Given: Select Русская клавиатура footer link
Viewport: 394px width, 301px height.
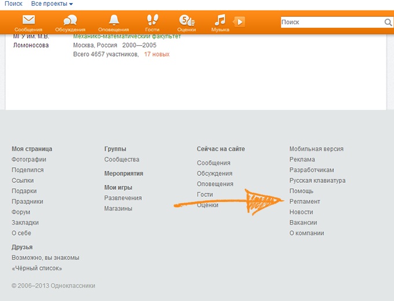Looking at the screenshot, I should tap(317, 181).
